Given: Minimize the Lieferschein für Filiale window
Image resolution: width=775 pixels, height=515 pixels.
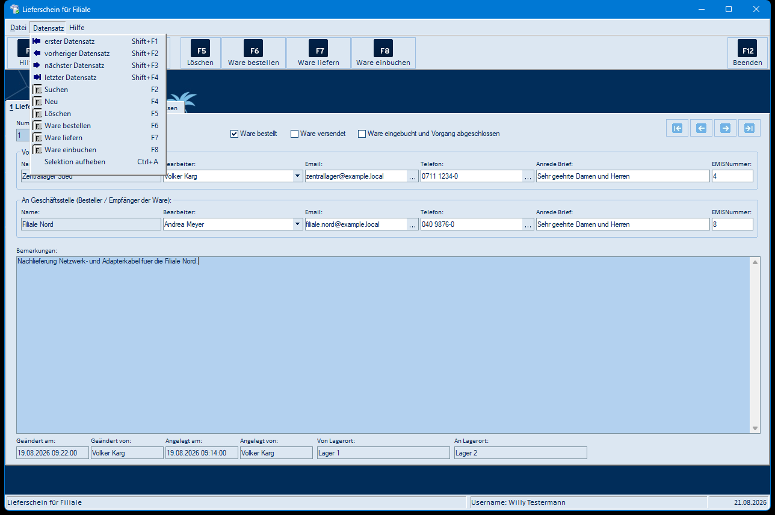Looking at the screenshot, I should point(701,10).
